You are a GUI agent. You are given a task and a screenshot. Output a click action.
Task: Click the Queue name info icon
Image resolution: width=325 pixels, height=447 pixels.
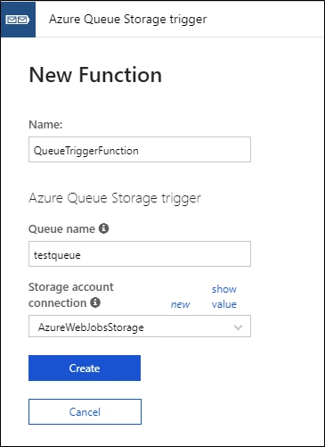pyautogui.click(x=103, y=228)
